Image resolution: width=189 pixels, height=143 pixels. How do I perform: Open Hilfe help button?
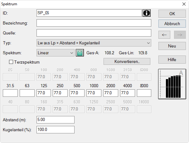[x=172, y=60]
